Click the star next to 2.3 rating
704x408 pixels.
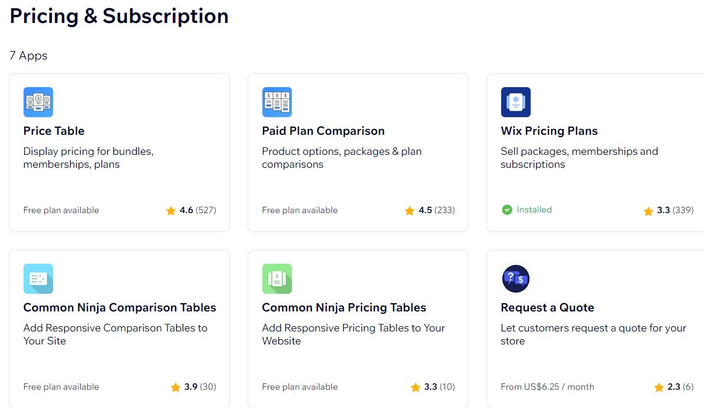(659, 387)
